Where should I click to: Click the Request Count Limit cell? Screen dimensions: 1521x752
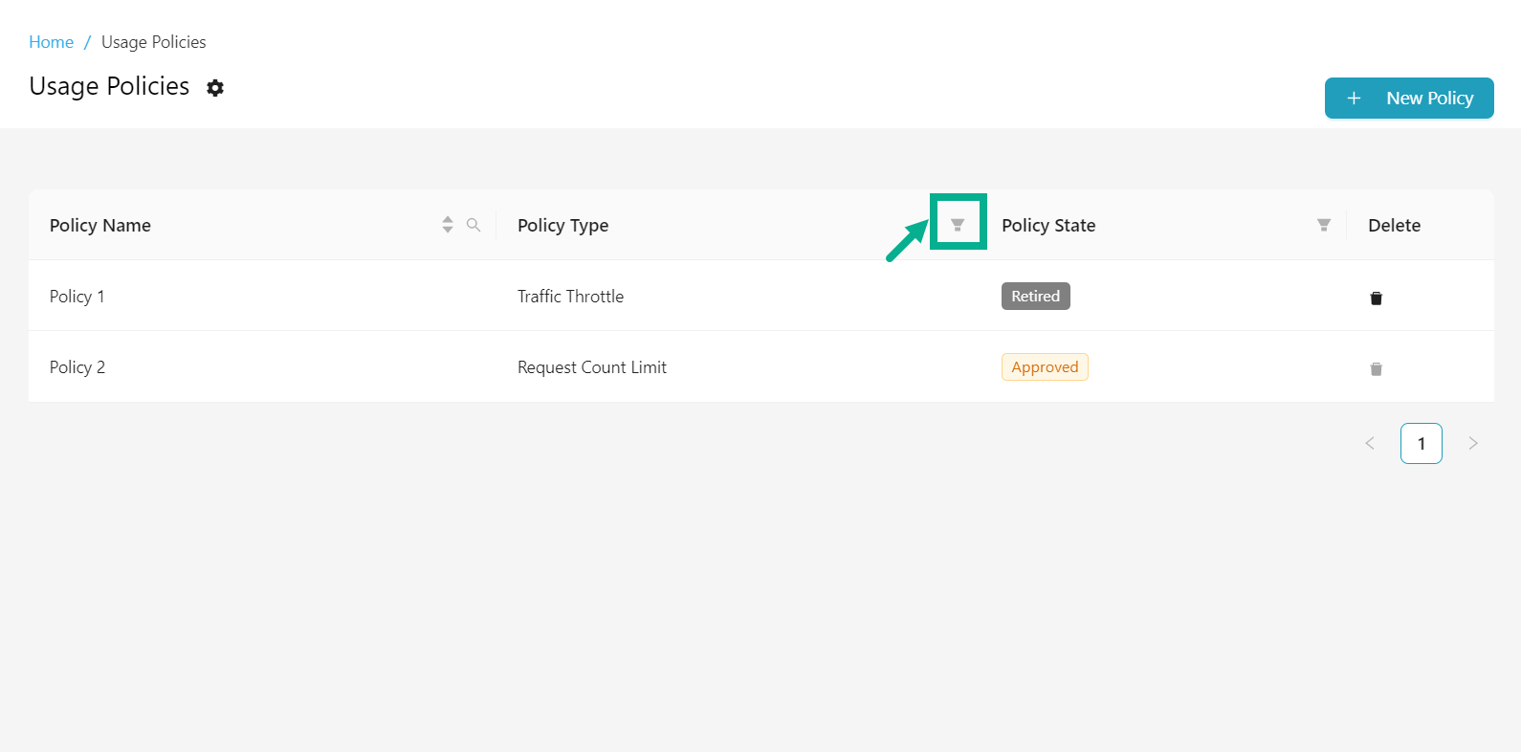click(592, 367)
